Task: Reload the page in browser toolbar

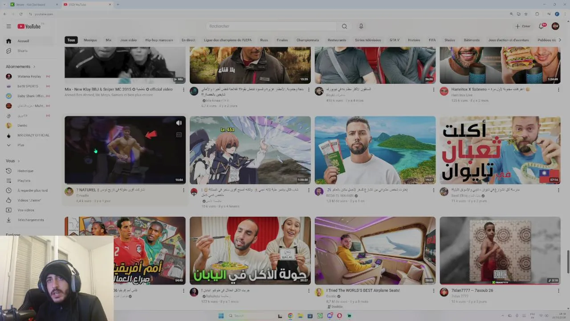Action: [x=20, y=14]
